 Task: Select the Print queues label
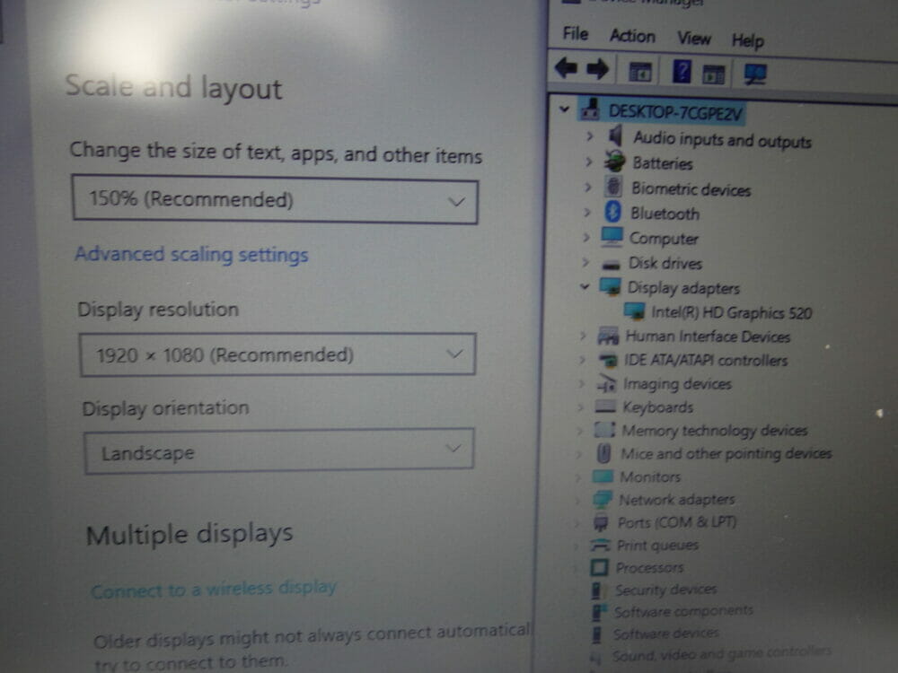[x=657, y=545]
